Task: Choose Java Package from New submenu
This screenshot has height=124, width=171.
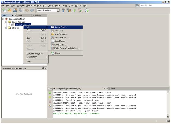Action: [65, 34]
